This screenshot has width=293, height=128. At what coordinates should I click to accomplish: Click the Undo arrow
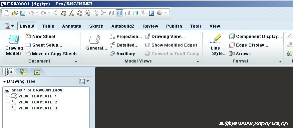(x=31, y=13)
